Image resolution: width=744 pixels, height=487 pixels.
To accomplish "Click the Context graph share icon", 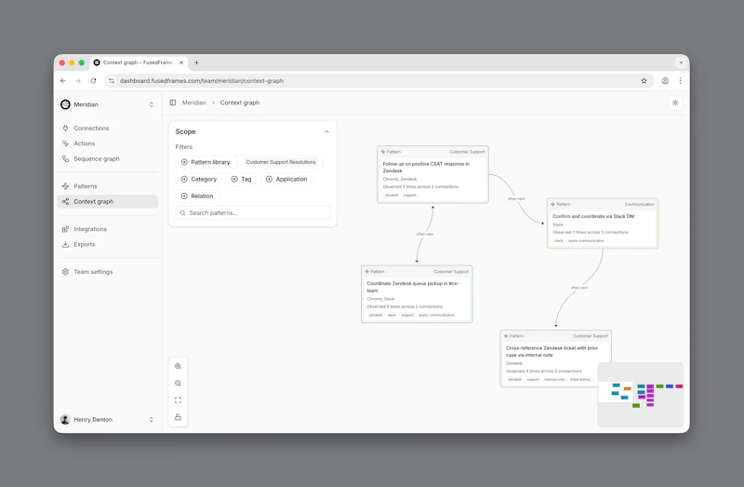I will click(65, 201).
